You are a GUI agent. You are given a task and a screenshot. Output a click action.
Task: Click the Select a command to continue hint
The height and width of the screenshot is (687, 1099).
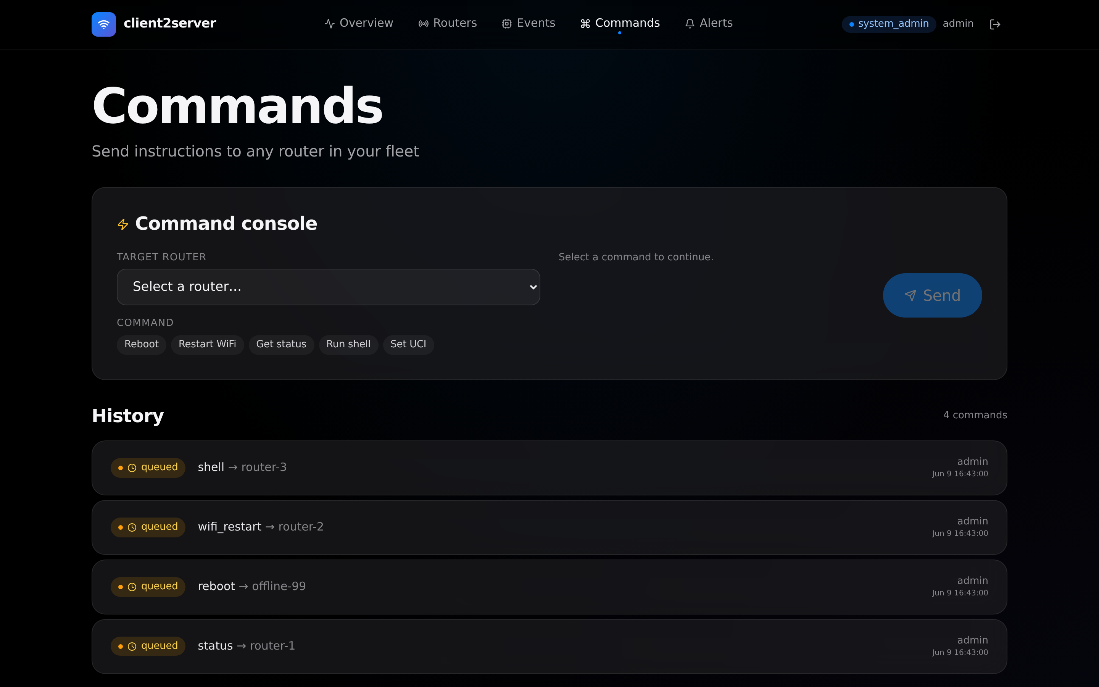(636, 257)
